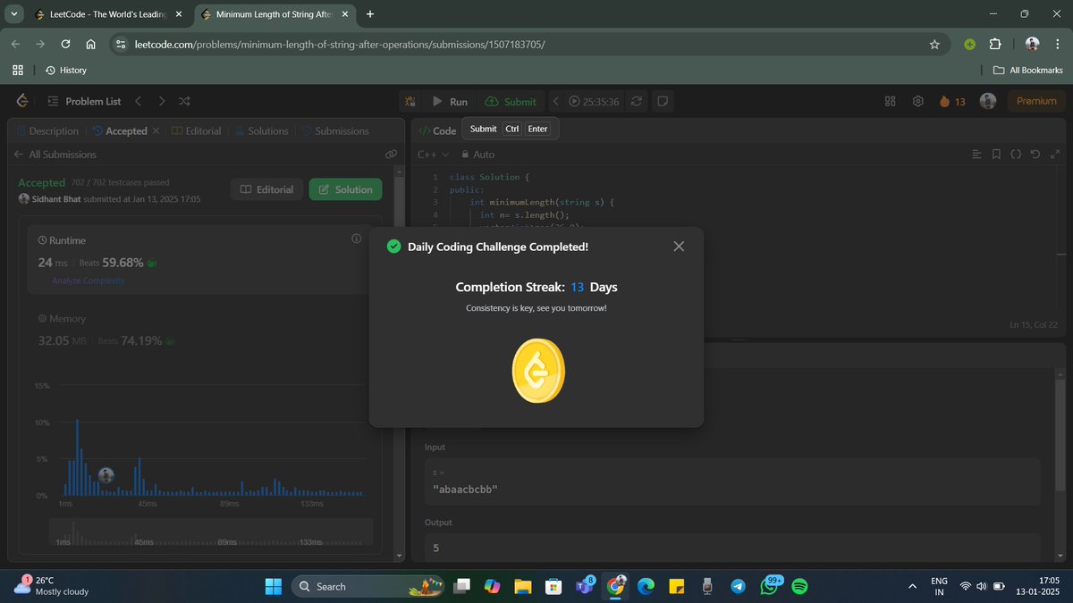The height and width of the screenshot is (603, 1073).
Task: Switch to LeetCode World's Leading tab
Action: coord(107,14)
